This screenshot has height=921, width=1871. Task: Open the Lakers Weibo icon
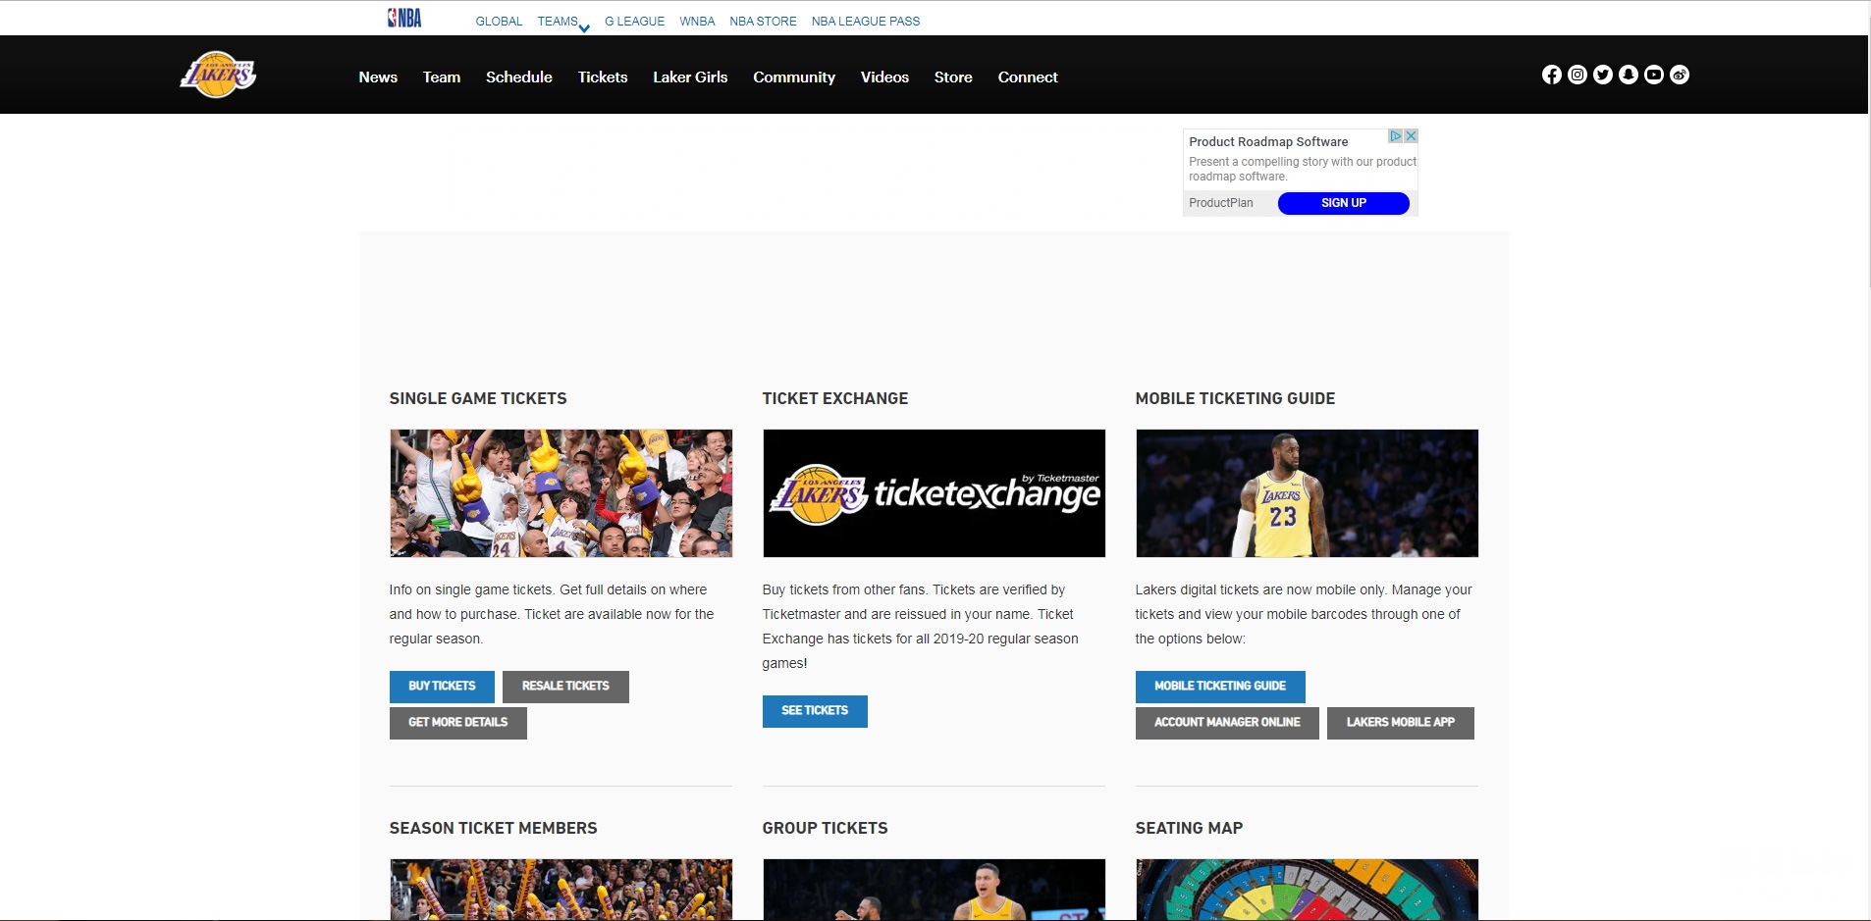(1679, 75)
